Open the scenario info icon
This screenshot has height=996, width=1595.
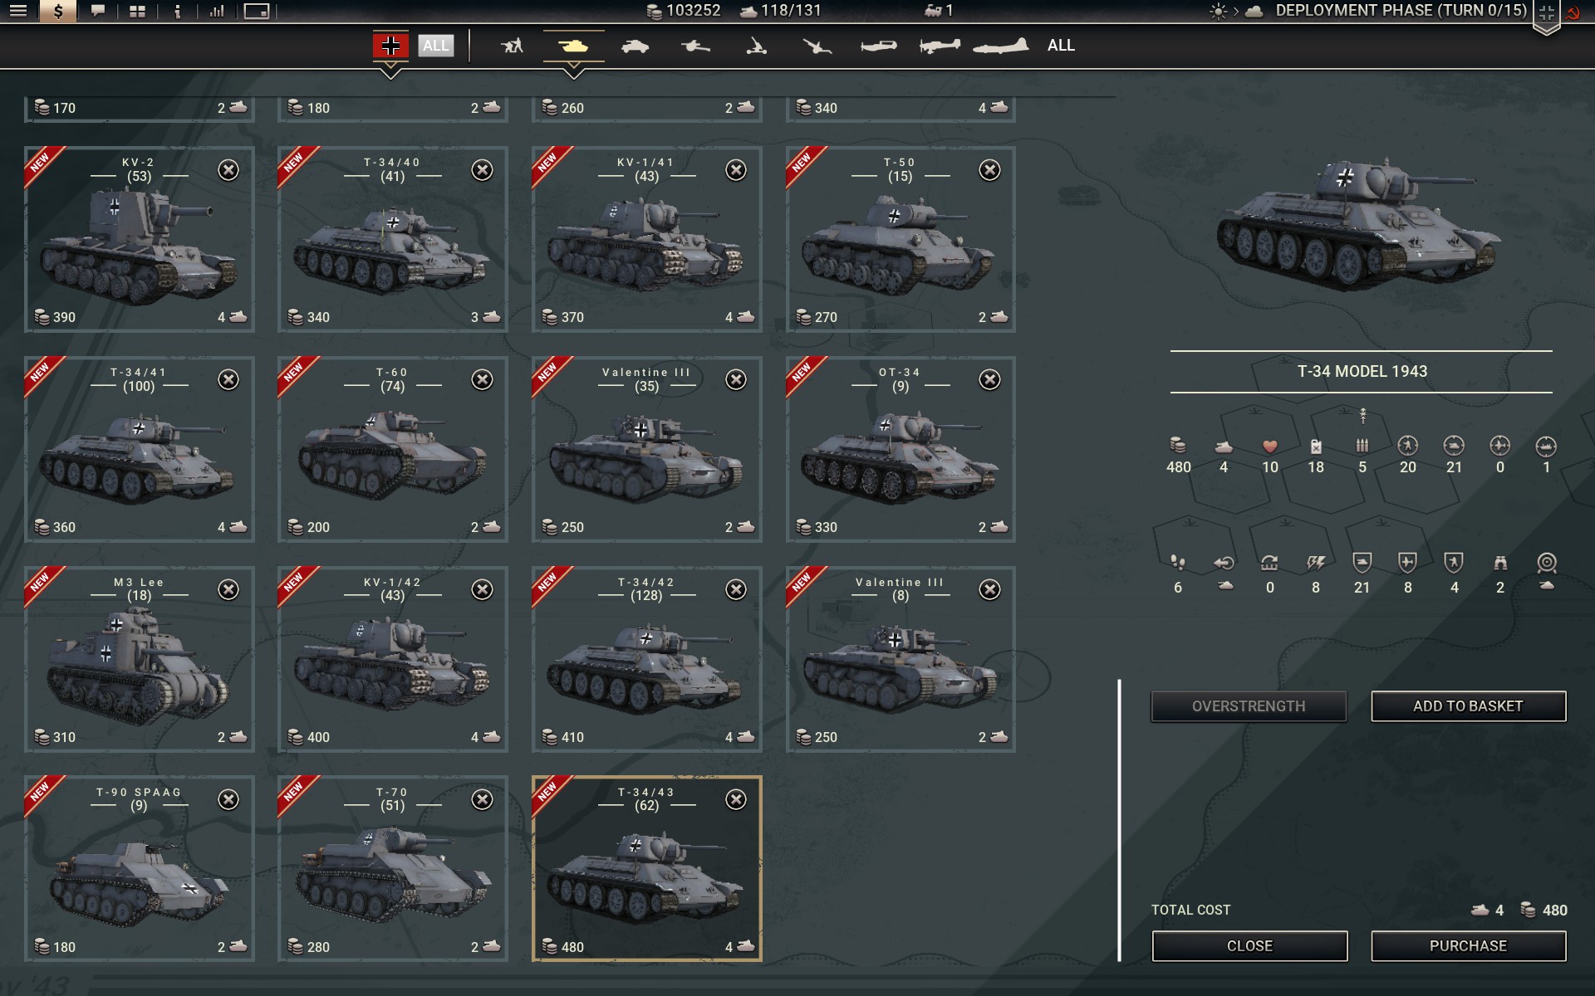[177, 12]
